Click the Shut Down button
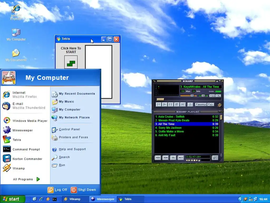270x203 pixels. (83, 190)
